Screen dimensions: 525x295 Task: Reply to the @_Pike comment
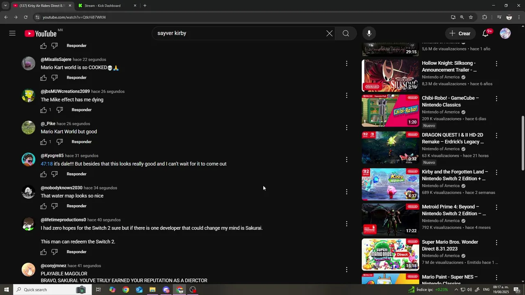tap(82, 142)
